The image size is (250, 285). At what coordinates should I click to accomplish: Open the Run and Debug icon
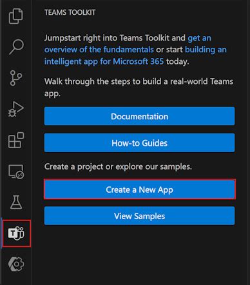click(x=16, y=109)
